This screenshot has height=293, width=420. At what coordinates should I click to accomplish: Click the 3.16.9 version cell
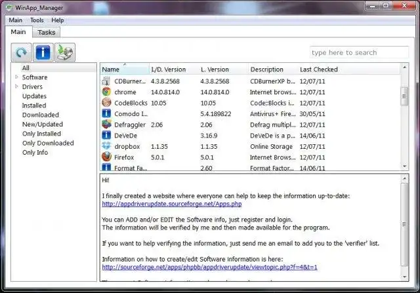point(209,136)
